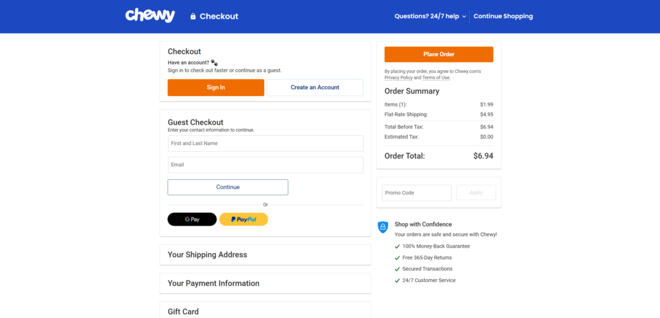Click the Guest Checkout heading
660x318 pixels.
coord(195,123)
